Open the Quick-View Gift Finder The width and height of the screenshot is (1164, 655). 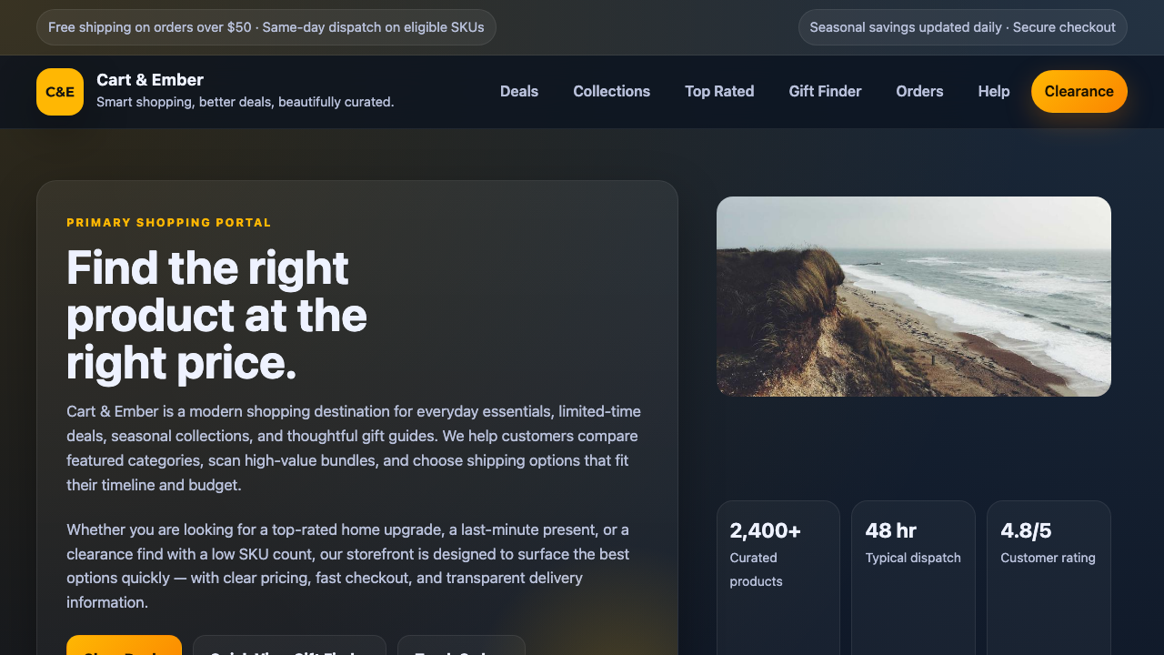pyautogui.click(x=289, y=650)
